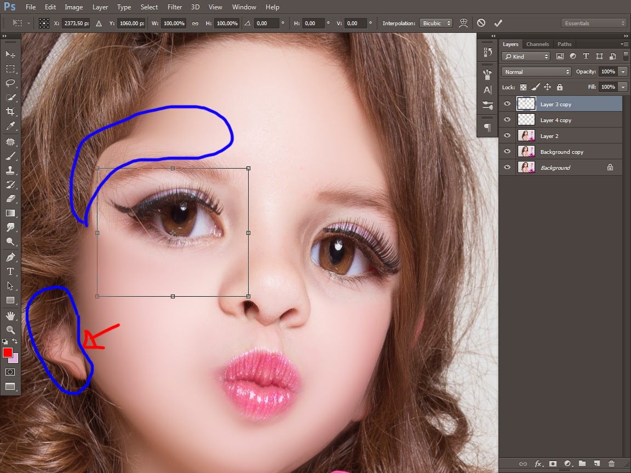
Task: Open the Fill slider dropdown arrow
Action: [x=623, y=87]
